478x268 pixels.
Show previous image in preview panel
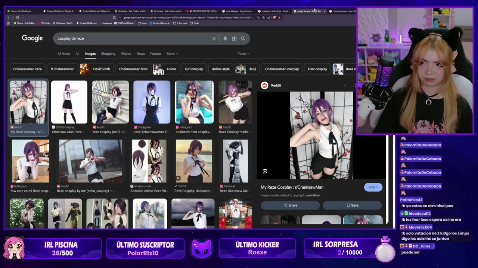pos(345,86)
